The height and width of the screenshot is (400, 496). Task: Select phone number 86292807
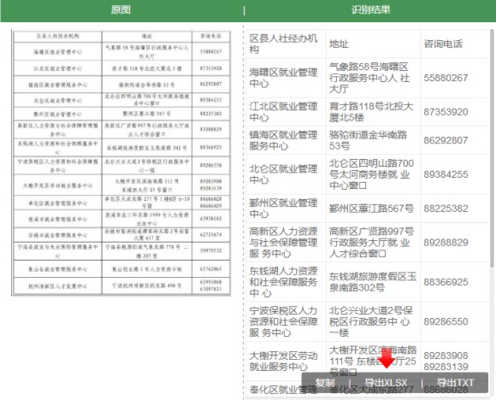(x=446, y=140)
